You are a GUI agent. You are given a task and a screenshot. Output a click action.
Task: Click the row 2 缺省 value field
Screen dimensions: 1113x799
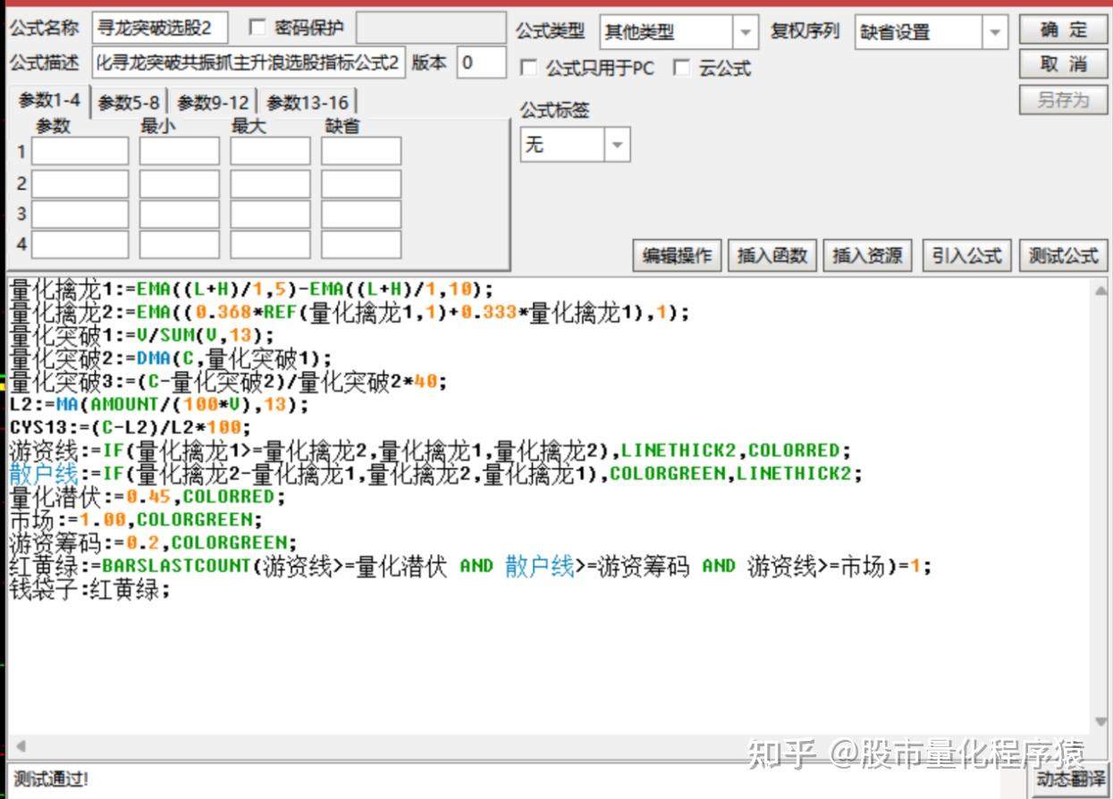tap(361, 184)
